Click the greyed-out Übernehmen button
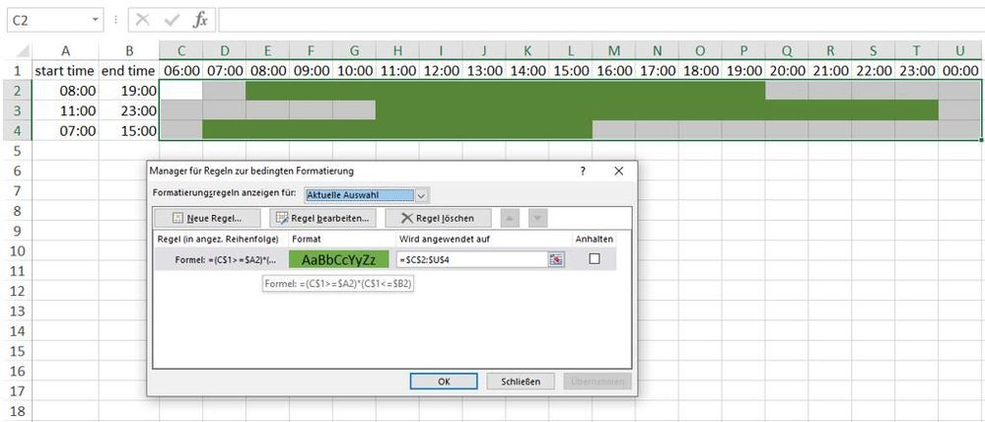This screenshot has width=985, height=422. (x=598, y=382)
